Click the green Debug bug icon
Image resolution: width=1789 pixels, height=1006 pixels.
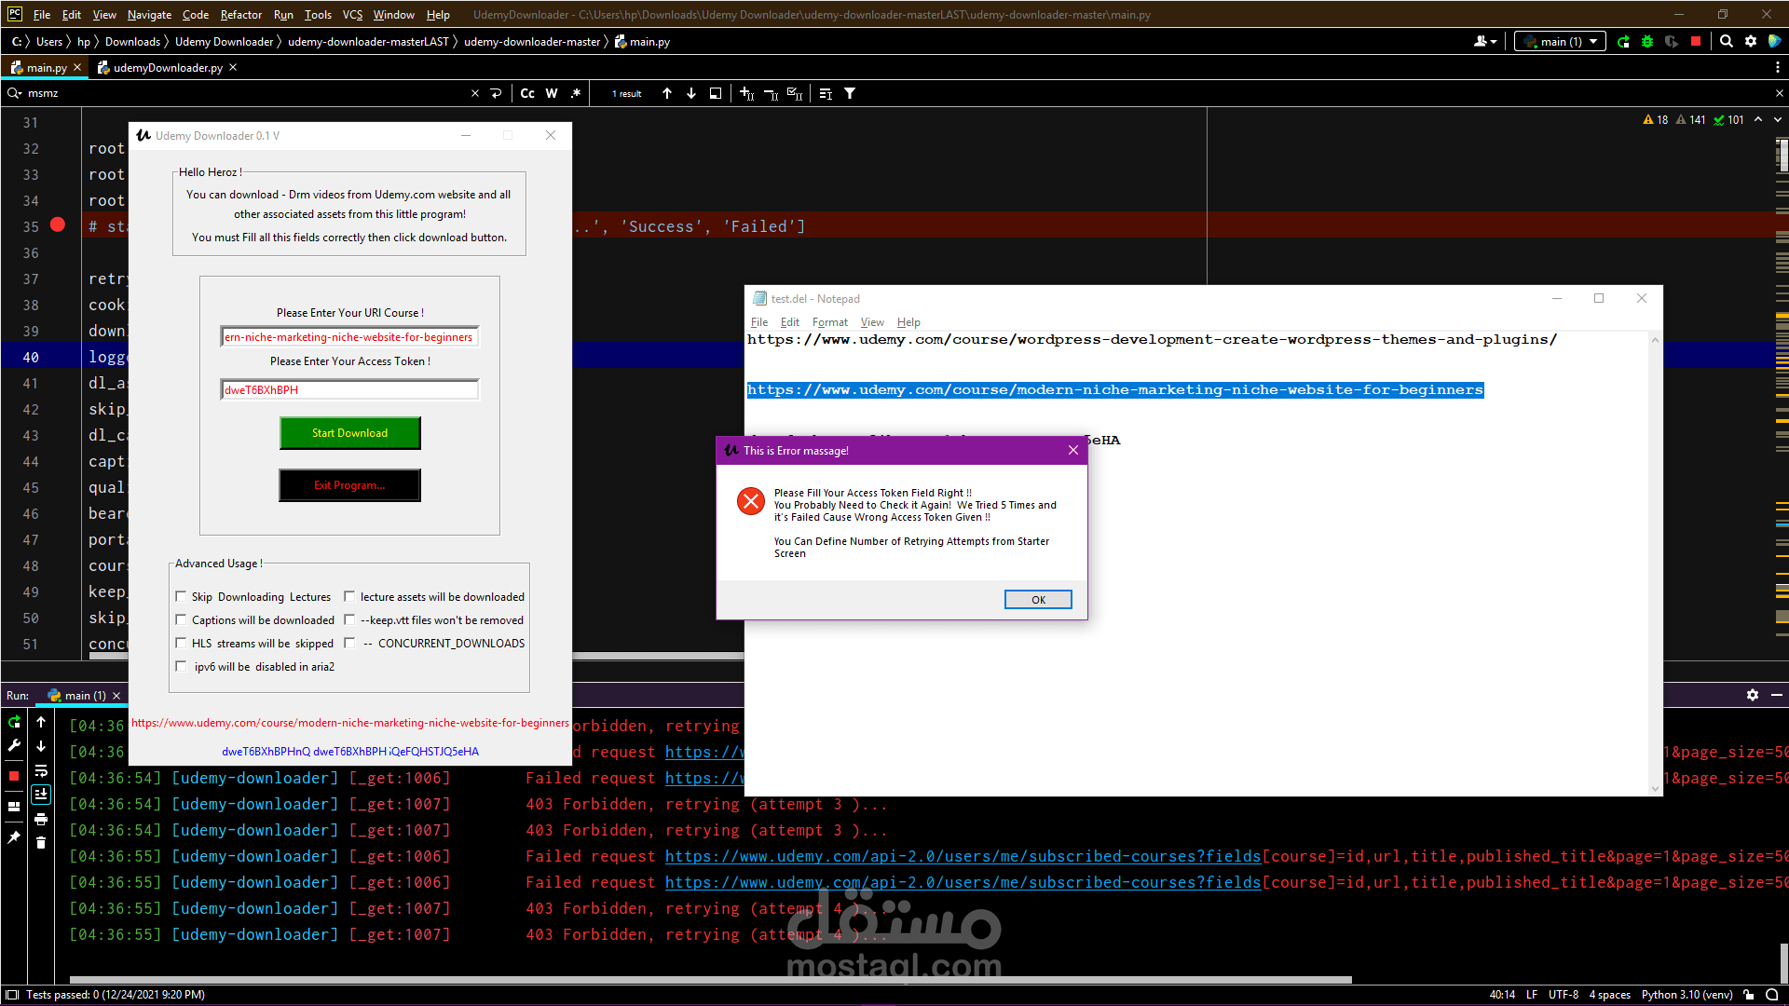1647,42
